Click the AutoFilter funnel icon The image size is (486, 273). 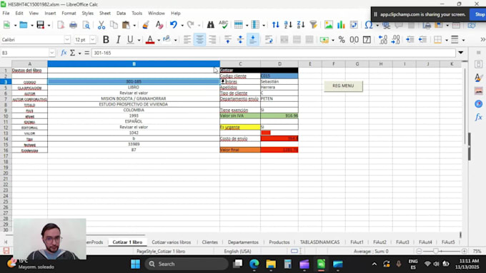[313, 25]
